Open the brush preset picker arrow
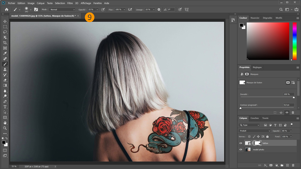 pyautogui.click(x=31, y=10)
